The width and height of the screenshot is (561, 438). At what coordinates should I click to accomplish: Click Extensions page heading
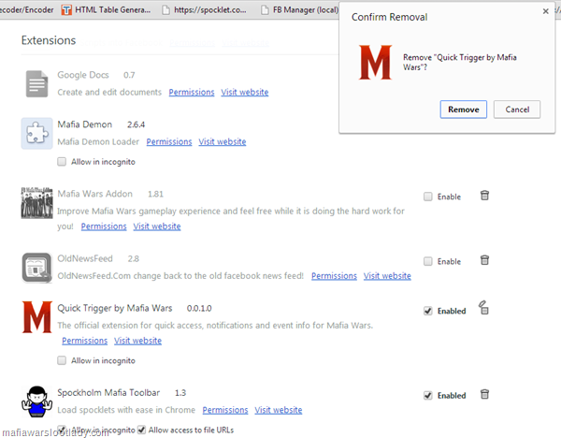click(49, 40)
